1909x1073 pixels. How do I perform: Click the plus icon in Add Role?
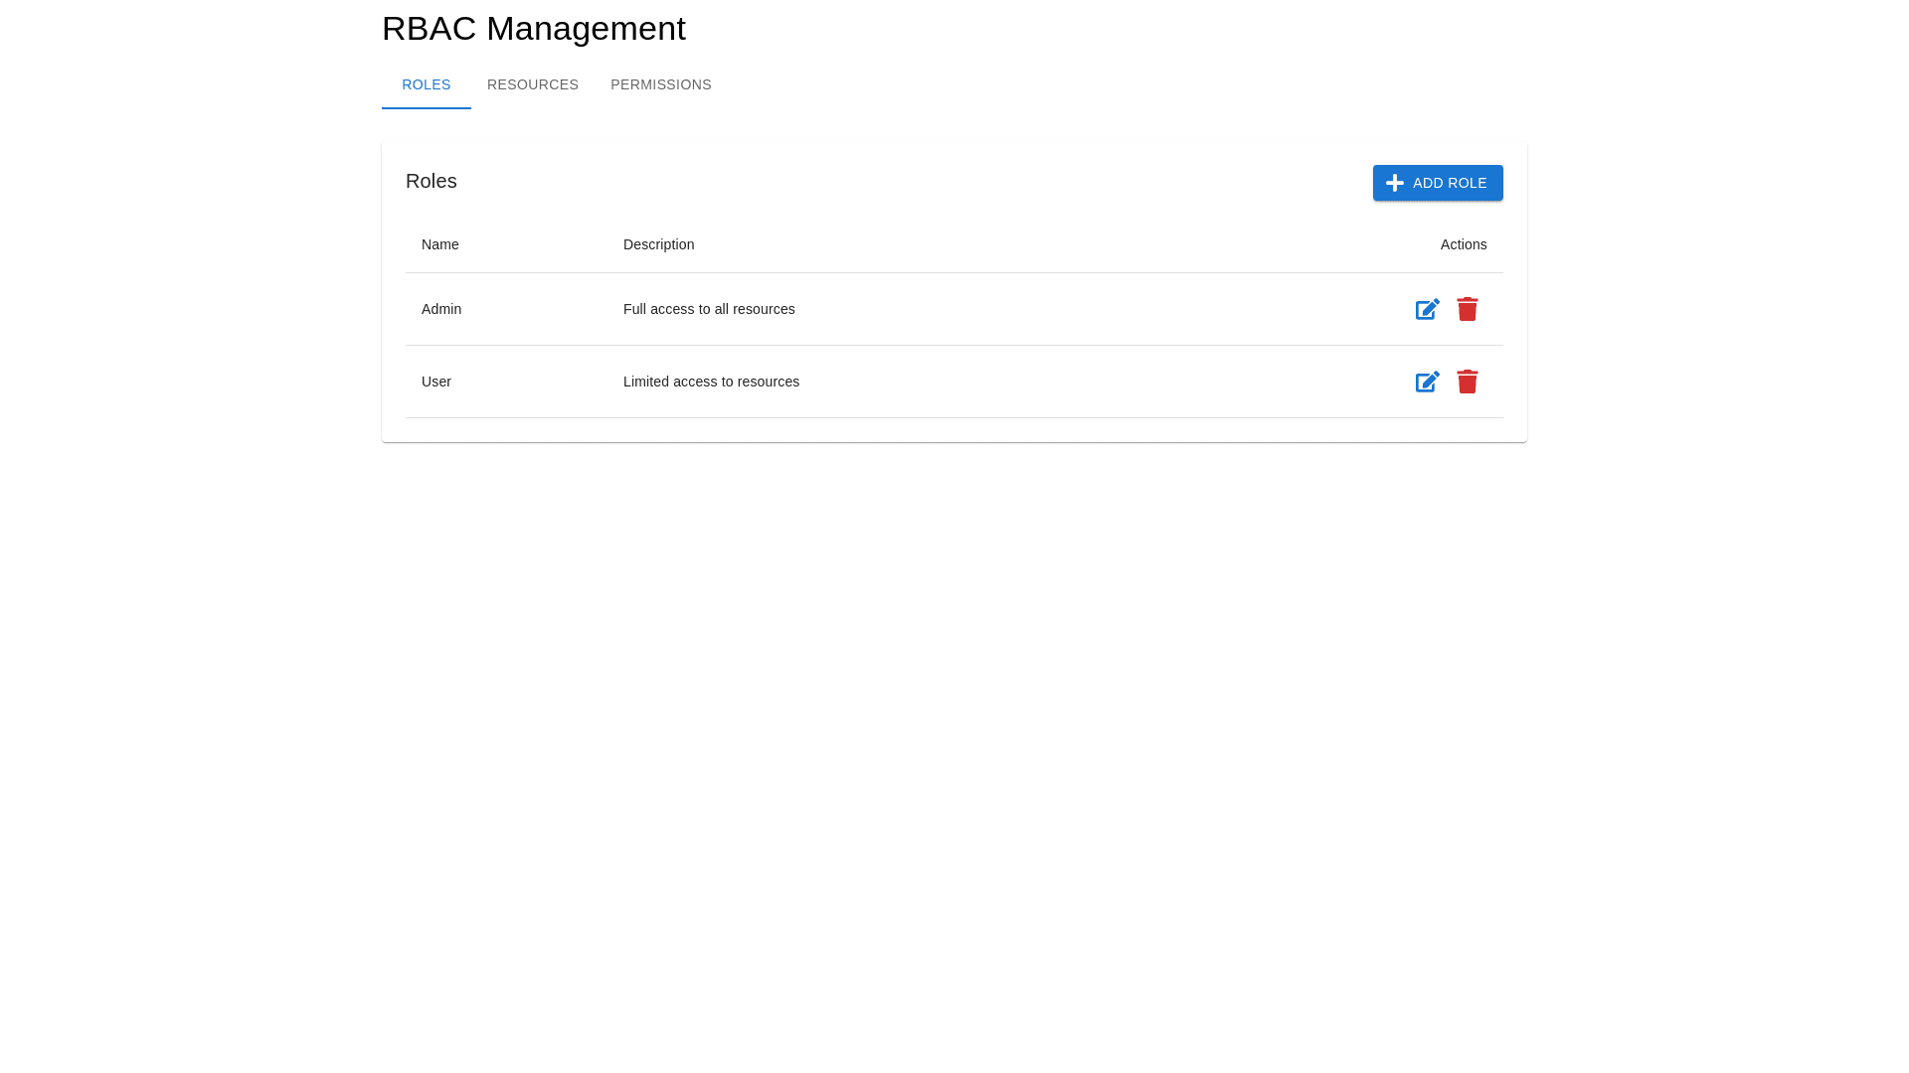coord(1395,183)
